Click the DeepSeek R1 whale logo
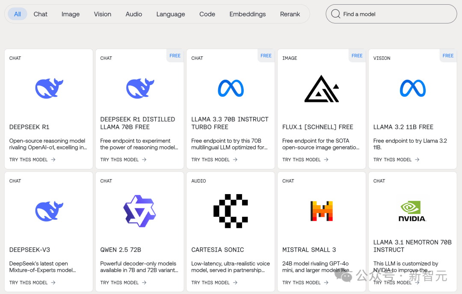This screenshot has width=462, height=294. [x=49, y=88]
